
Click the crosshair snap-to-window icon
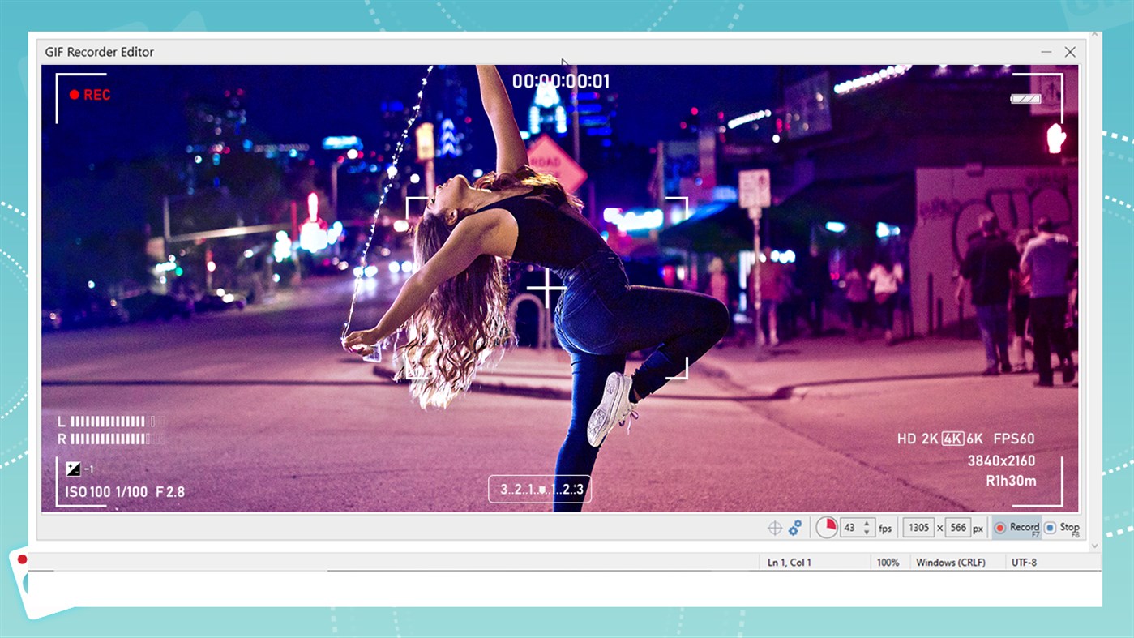pyautogui.click(x=775, y=528)
